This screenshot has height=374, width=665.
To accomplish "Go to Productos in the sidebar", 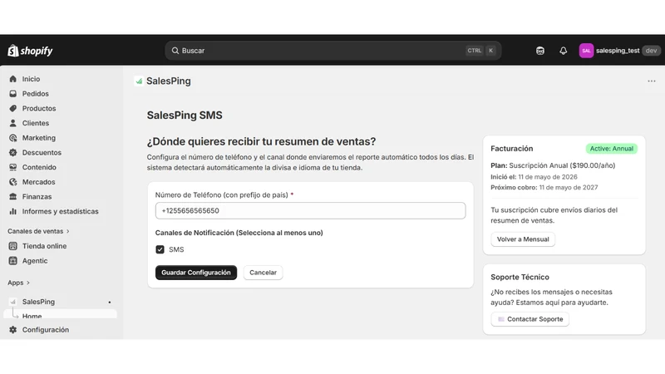I will coord(39,109).
